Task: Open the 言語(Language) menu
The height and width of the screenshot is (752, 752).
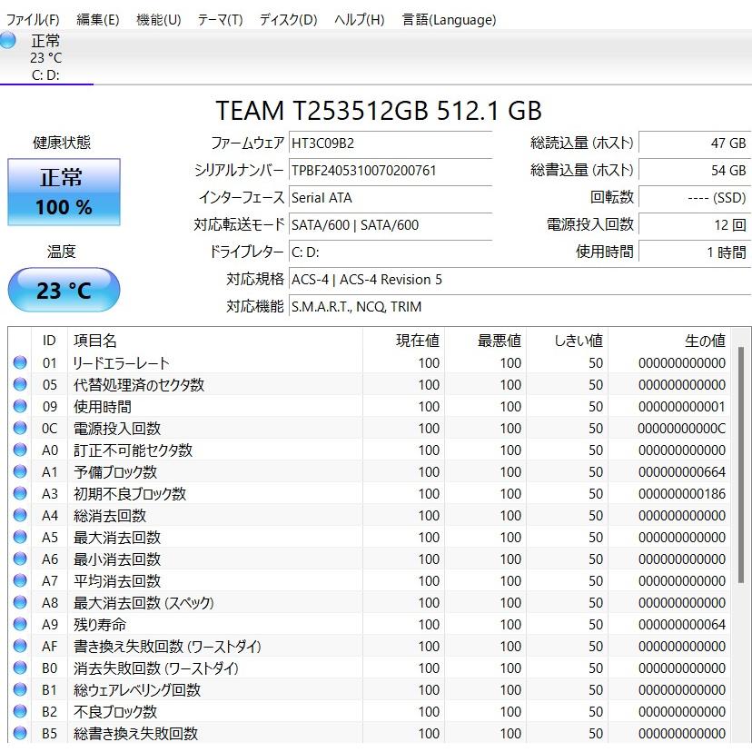Action: (449, 19)
